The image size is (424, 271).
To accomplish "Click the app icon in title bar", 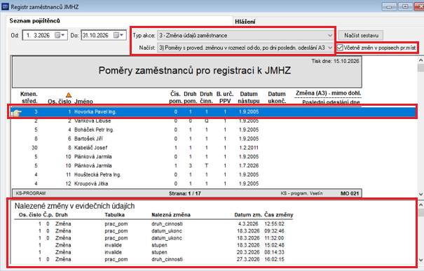I will 5,6.
